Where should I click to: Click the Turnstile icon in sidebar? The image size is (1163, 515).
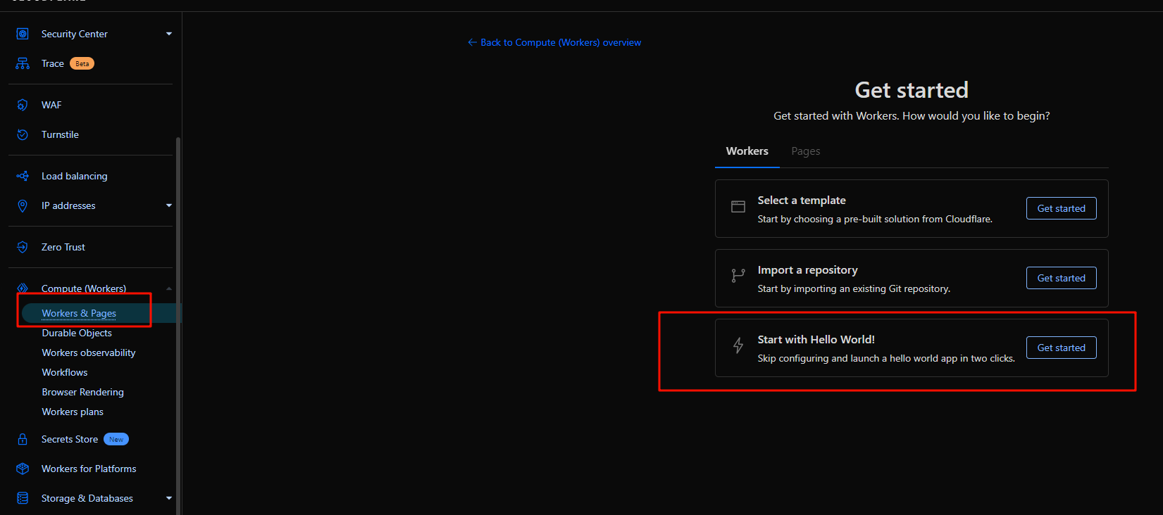pyautogui.click(x=23, y=134)
